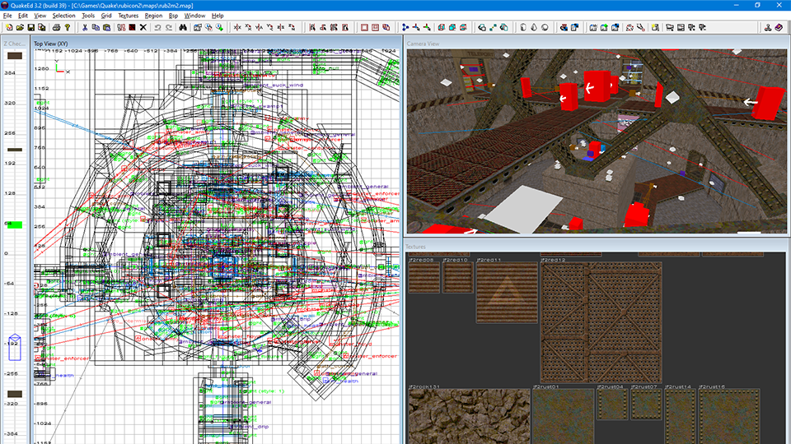Select the jf2rock131 texture thumbnail
This screenshot has width=791, height=444.
pos(469,416)
